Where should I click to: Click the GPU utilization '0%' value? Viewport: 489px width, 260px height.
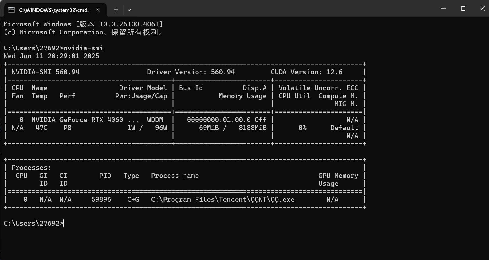pyautogui.click(x=303, y=128)
